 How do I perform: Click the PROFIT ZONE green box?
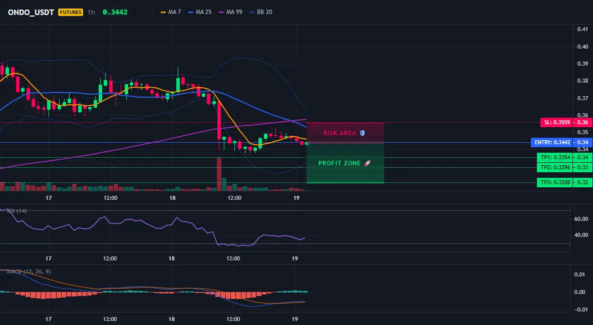pyautogui.click(x=345, y=163)
